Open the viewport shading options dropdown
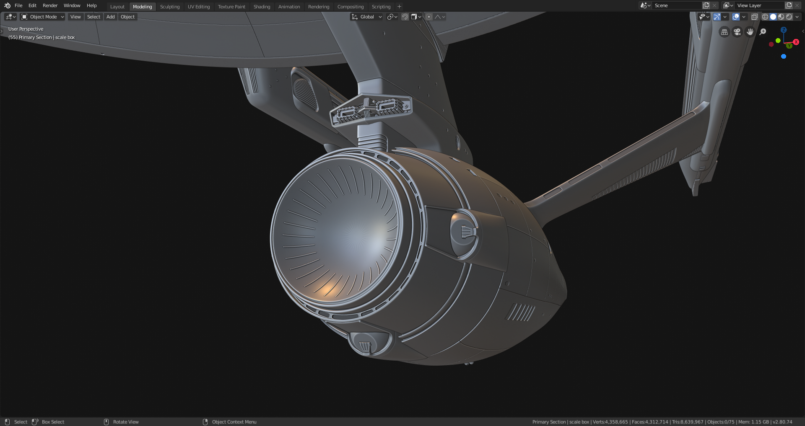This screenshot has width=805, height=426. (x=797, y=17)
